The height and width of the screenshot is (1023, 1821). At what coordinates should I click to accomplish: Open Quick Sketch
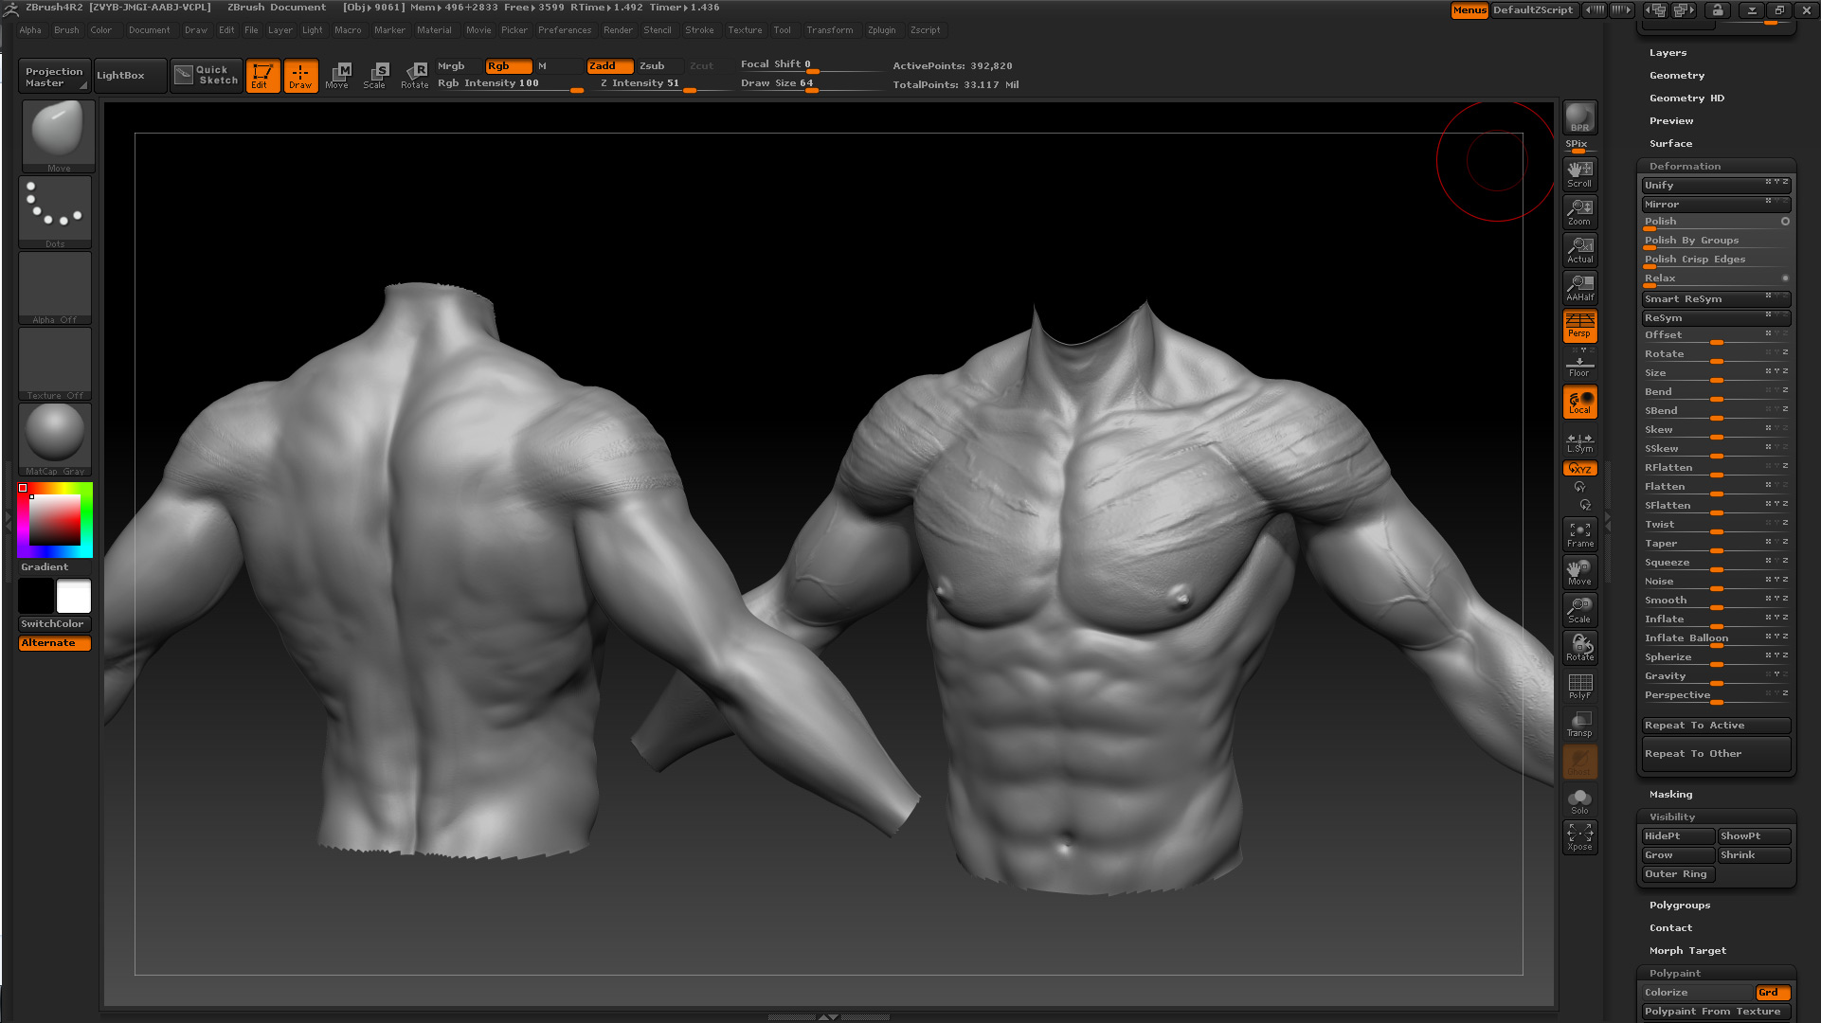click(x=207, y=76)
